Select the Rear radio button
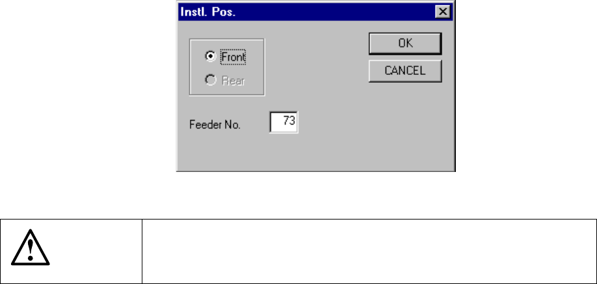Image resolution: width=597 pixels, height=284 pixels. tap(210, 80)
